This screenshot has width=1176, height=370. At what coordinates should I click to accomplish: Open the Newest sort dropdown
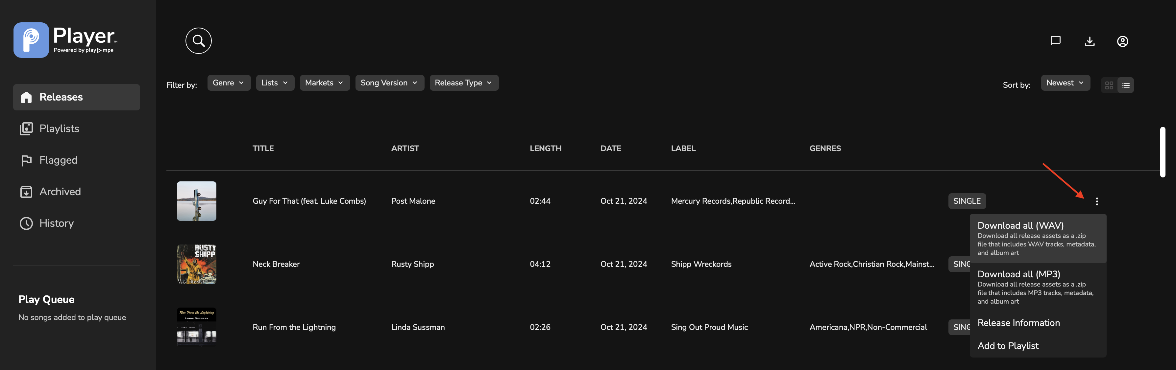point(1065,82)
